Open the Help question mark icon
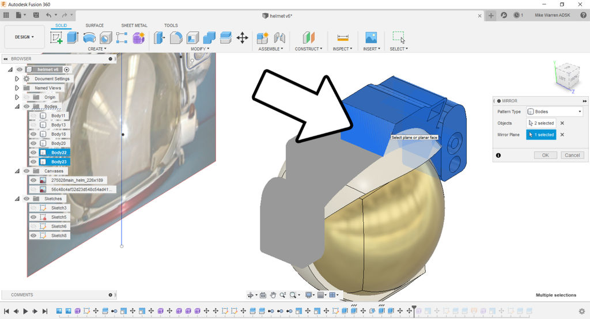The height and width of the screenshot is (319, 590). (x=583, y=15)
